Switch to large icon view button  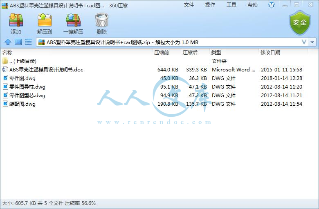[x=18, y=42]
